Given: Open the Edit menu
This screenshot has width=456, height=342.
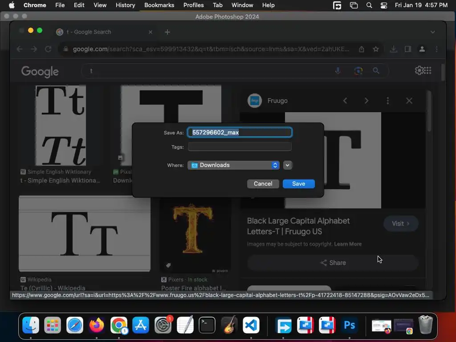Looking at the screenshot, I should tap(79, 5).
